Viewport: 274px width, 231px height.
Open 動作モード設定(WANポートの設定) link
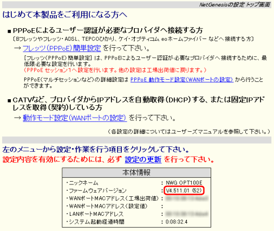[75, 118]
